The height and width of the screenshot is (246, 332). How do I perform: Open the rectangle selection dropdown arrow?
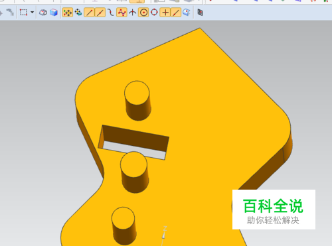(33, 13)
